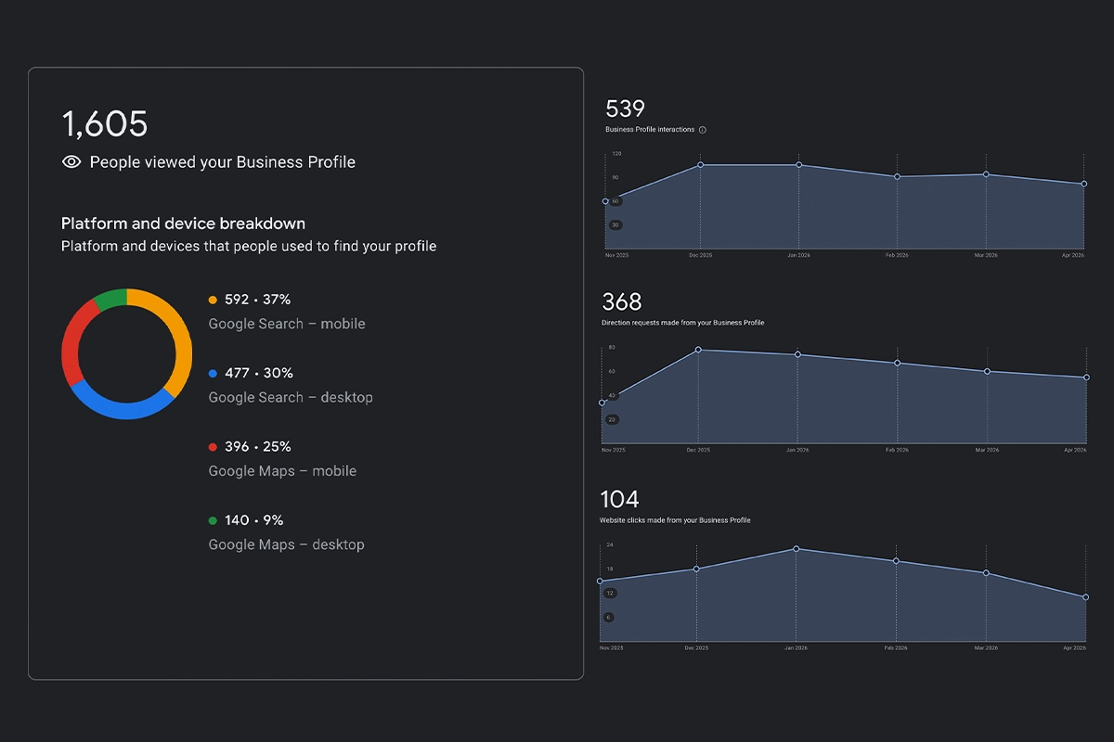
Task: Click the '592 • 37%' value
Action: point(258,300)
